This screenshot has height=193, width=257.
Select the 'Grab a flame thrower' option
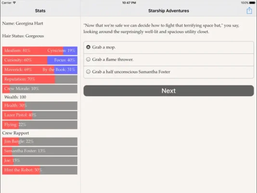coord(168,60)
